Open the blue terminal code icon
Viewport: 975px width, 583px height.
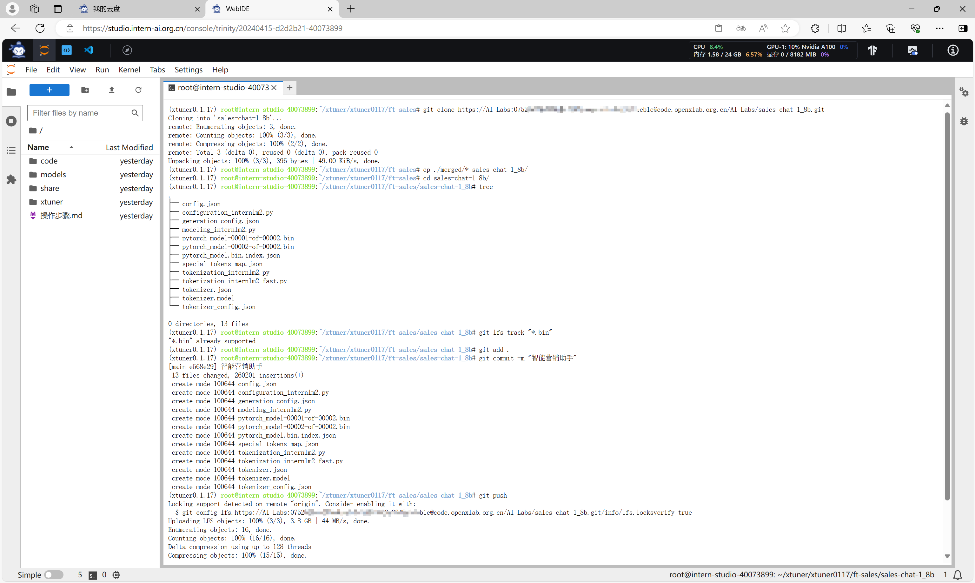[x=67, y=50]
